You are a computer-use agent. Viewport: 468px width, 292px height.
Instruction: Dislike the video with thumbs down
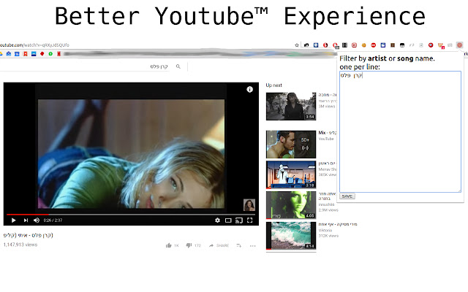[x=189, y=245]
